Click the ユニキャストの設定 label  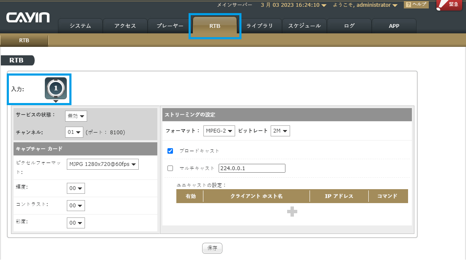202,185
